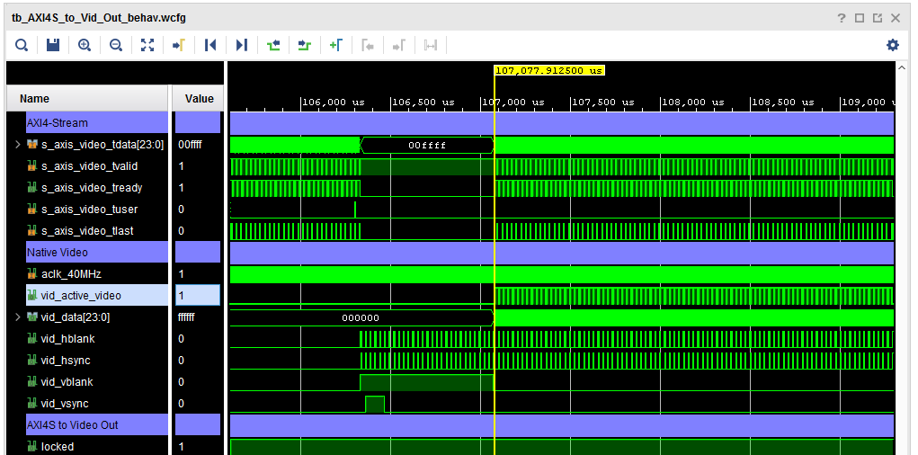The width and height of the screenshot is (918, 455).
Task: Click the Name column header
Action: click(35, 99)
